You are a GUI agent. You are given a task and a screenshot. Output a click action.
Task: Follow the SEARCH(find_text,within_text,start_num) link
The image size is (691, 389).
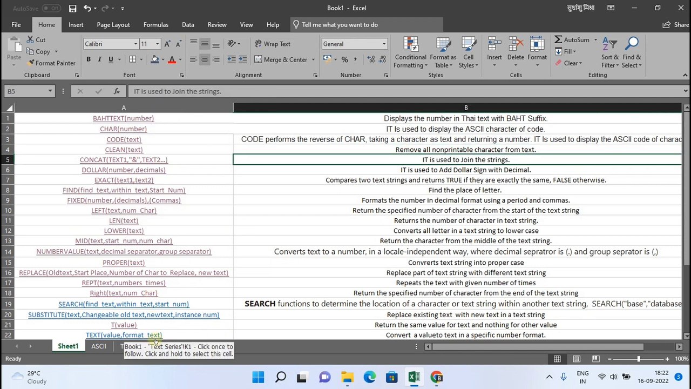(x=124, y=304)
